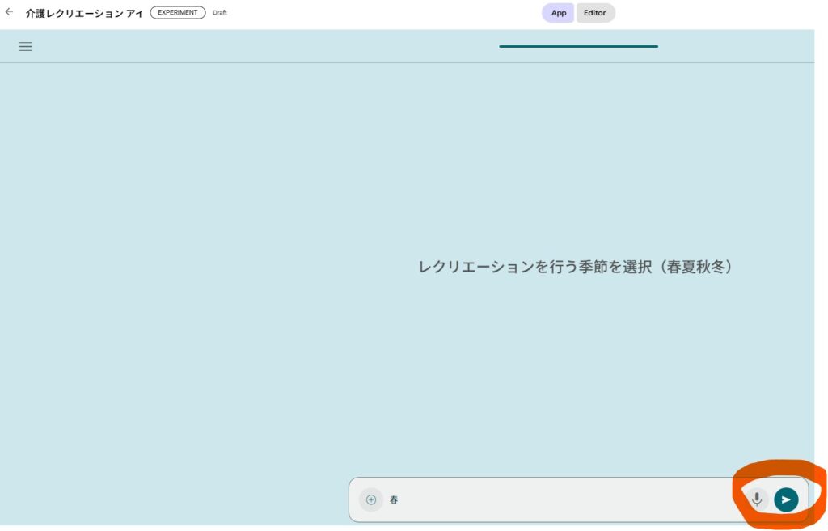
Task: Send the message with the arrow button
Action: [x=786, y=499]
